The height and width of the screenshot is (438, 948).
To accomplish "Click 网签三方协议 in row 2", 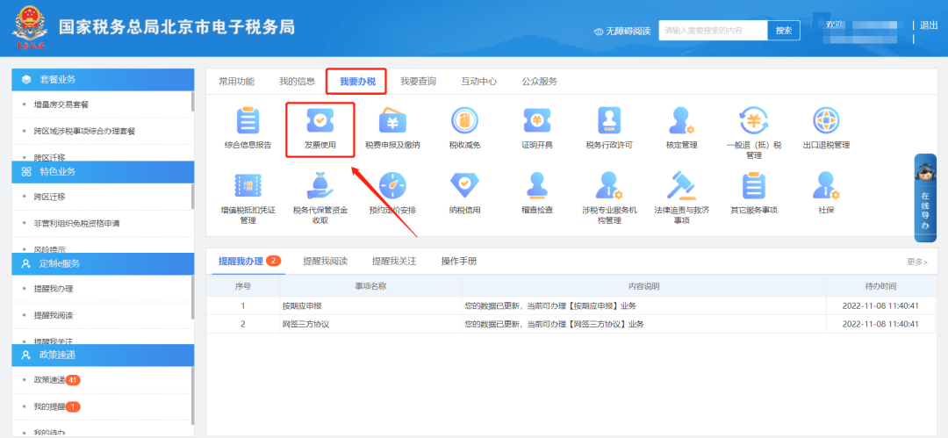I will click(305, 324).
